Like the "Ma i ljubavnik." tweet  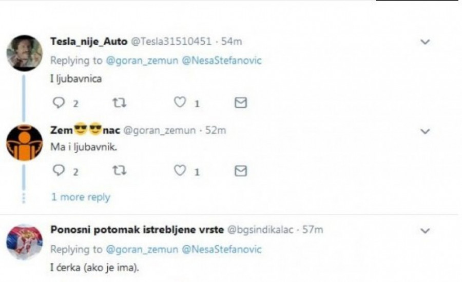[179, 171]
